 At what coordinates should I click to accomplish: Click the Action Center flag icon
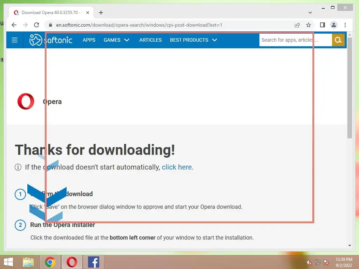tap(326, 262)
